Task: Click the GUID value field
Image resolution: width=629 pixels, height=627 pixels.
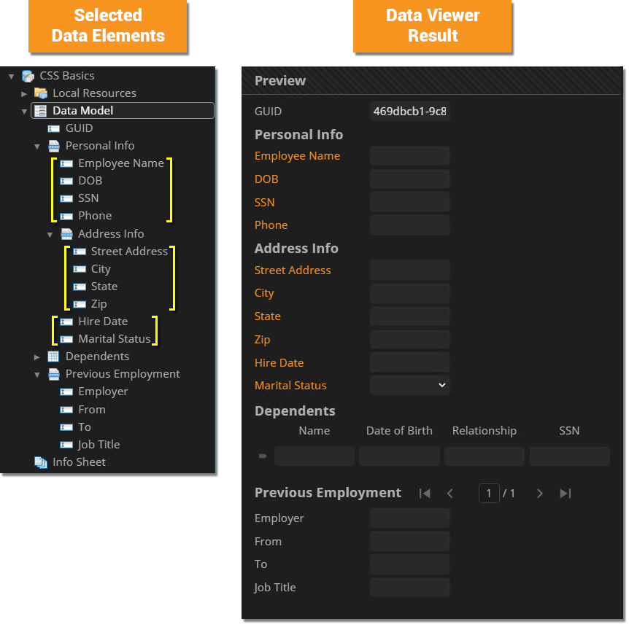Action: (409, 112)
